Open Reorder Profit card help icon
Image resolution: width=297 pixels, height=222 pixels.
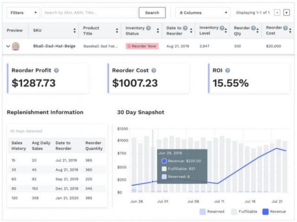[56, 70]
